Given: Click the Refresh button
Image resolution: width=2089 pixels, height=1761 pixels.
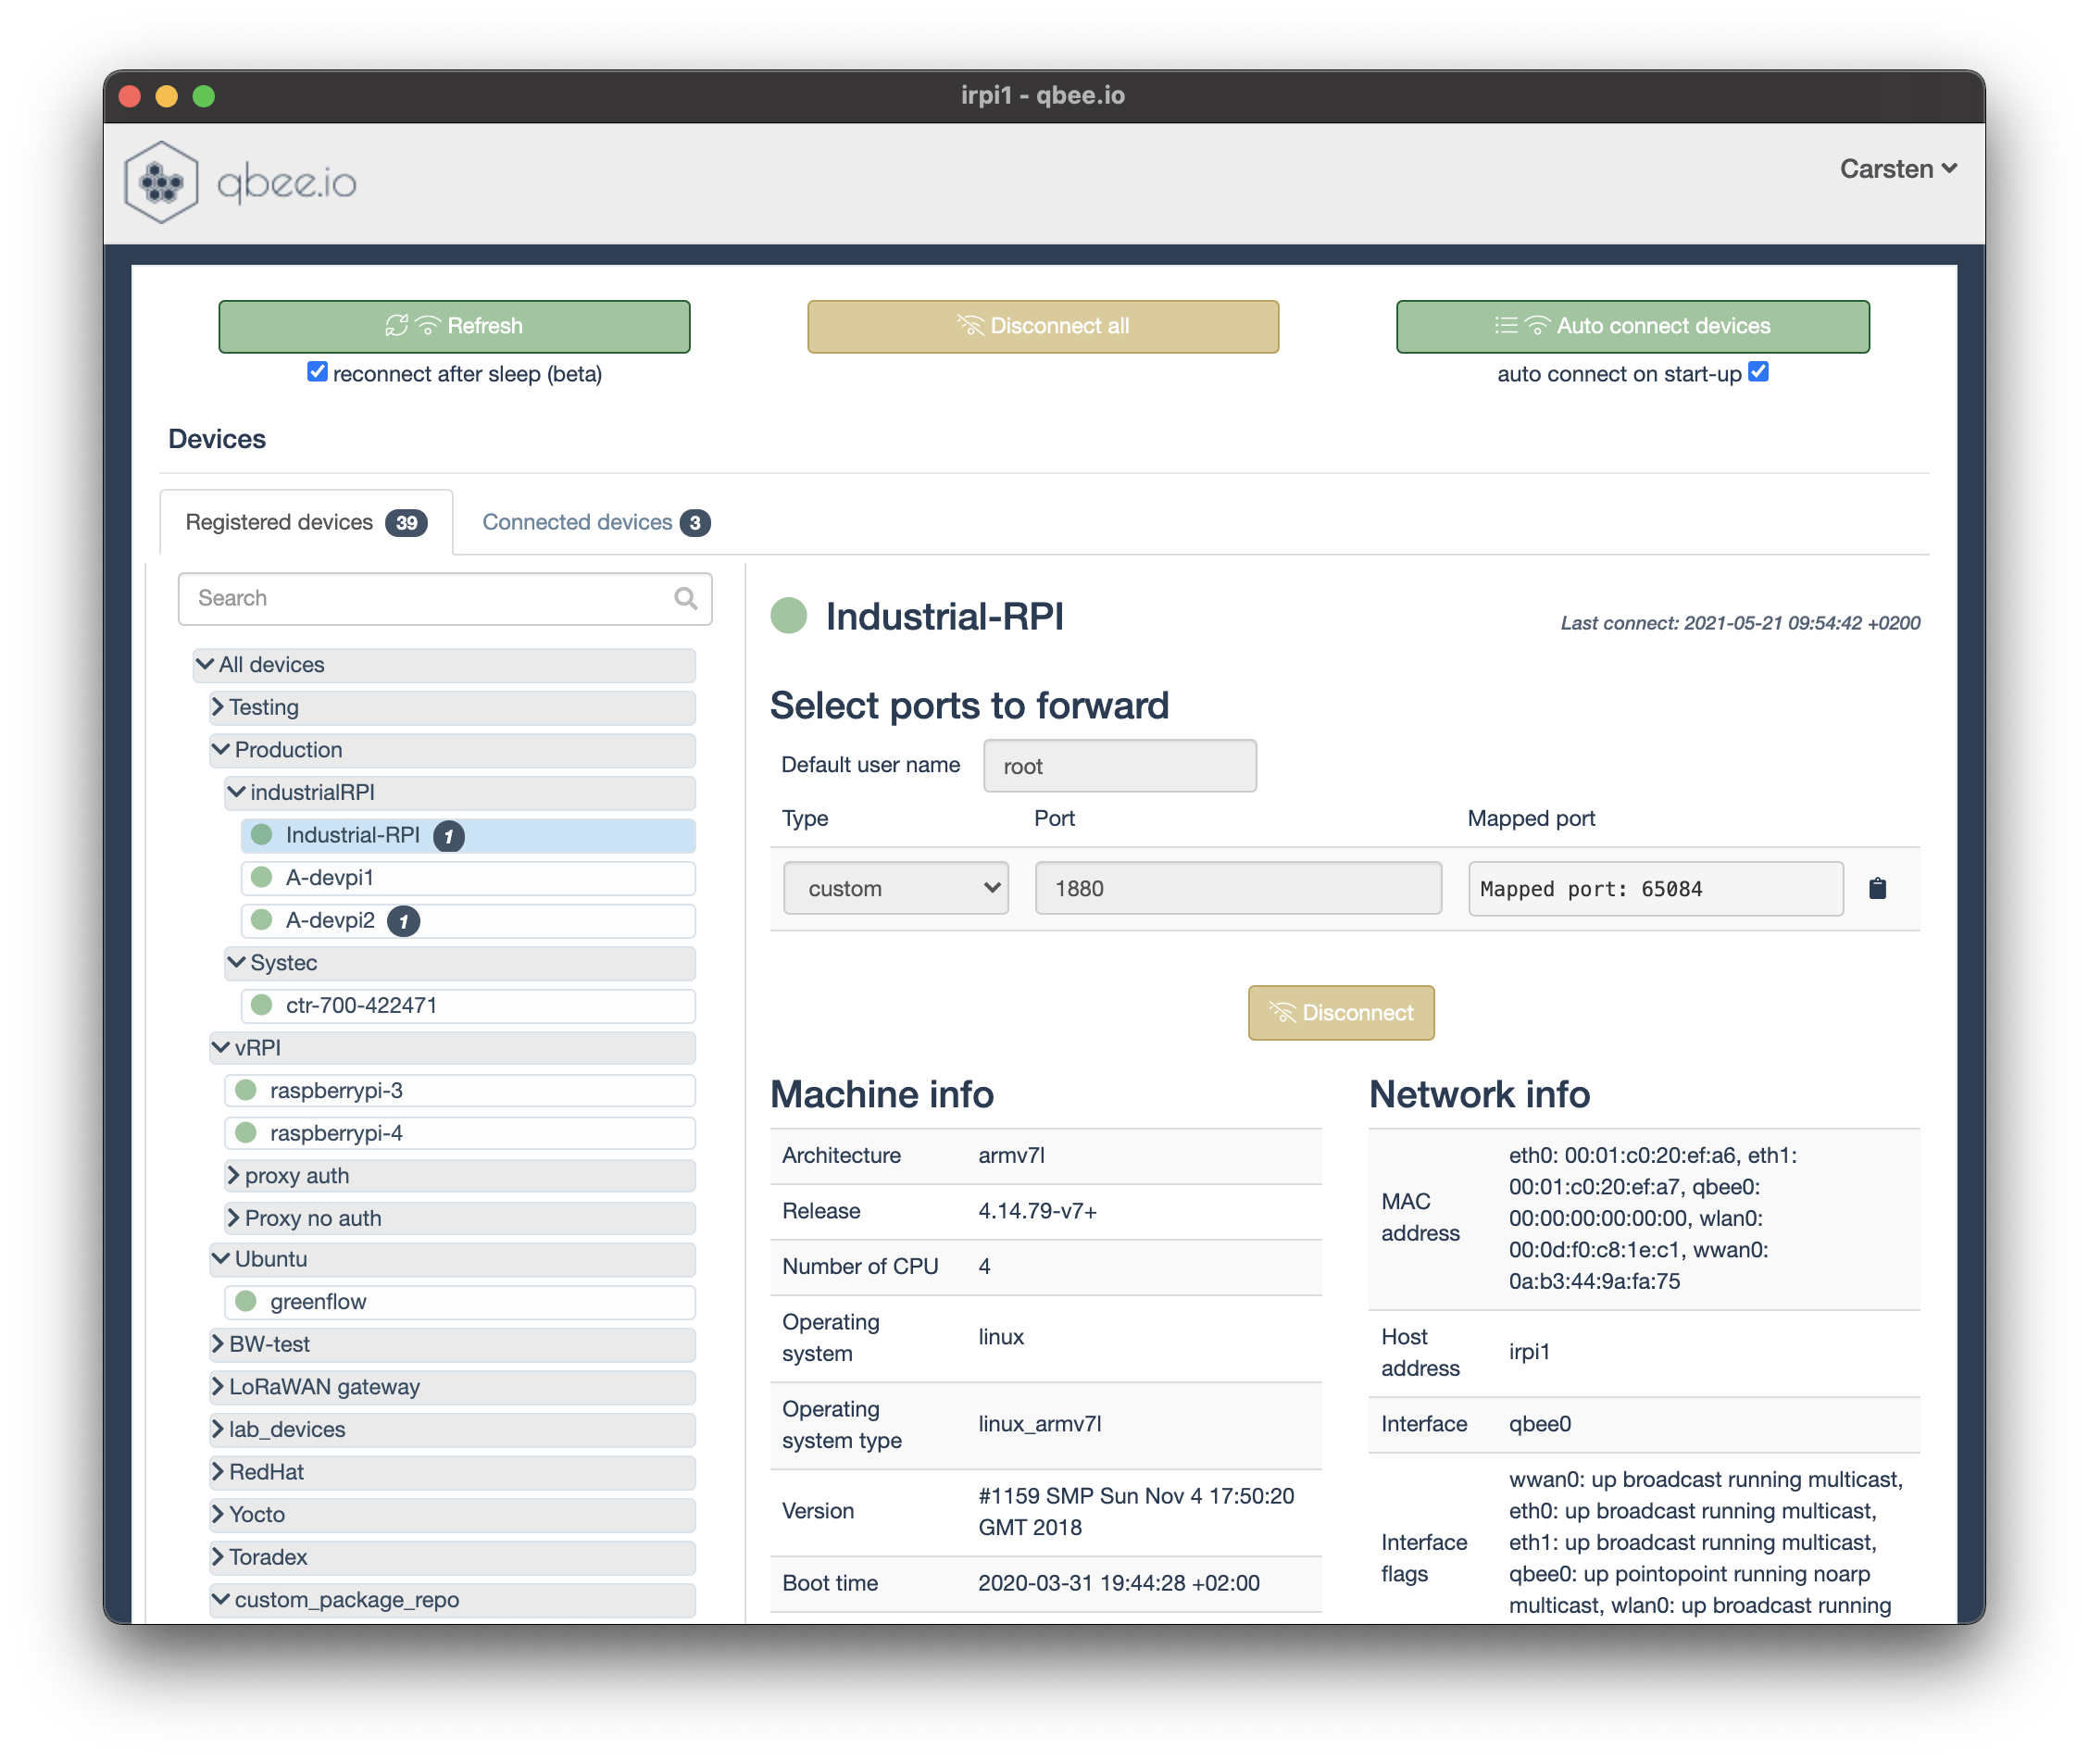Looking at the screenshot, I should tap(455, 327).
